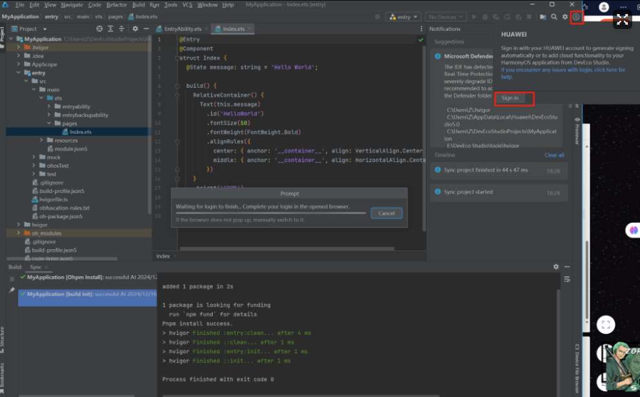The width and height of the screenshot is (640, 397).
Task: Expand the AppScope folder
Action: pos(18,65)
